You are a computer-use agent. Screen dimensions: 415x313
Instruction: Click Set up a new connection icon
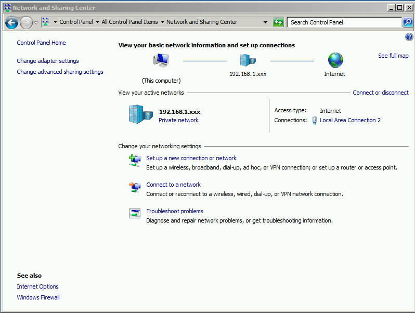135,161
